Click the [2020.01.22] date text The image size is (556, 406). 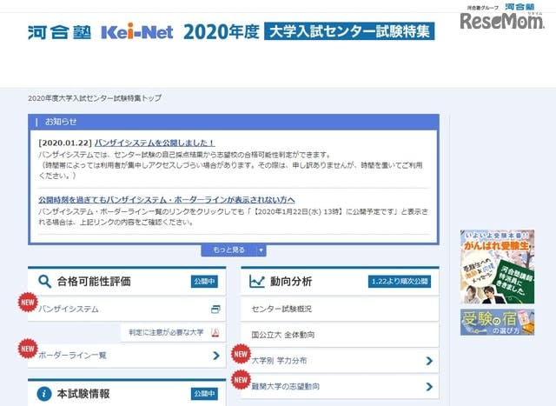[x=65, y=143]
